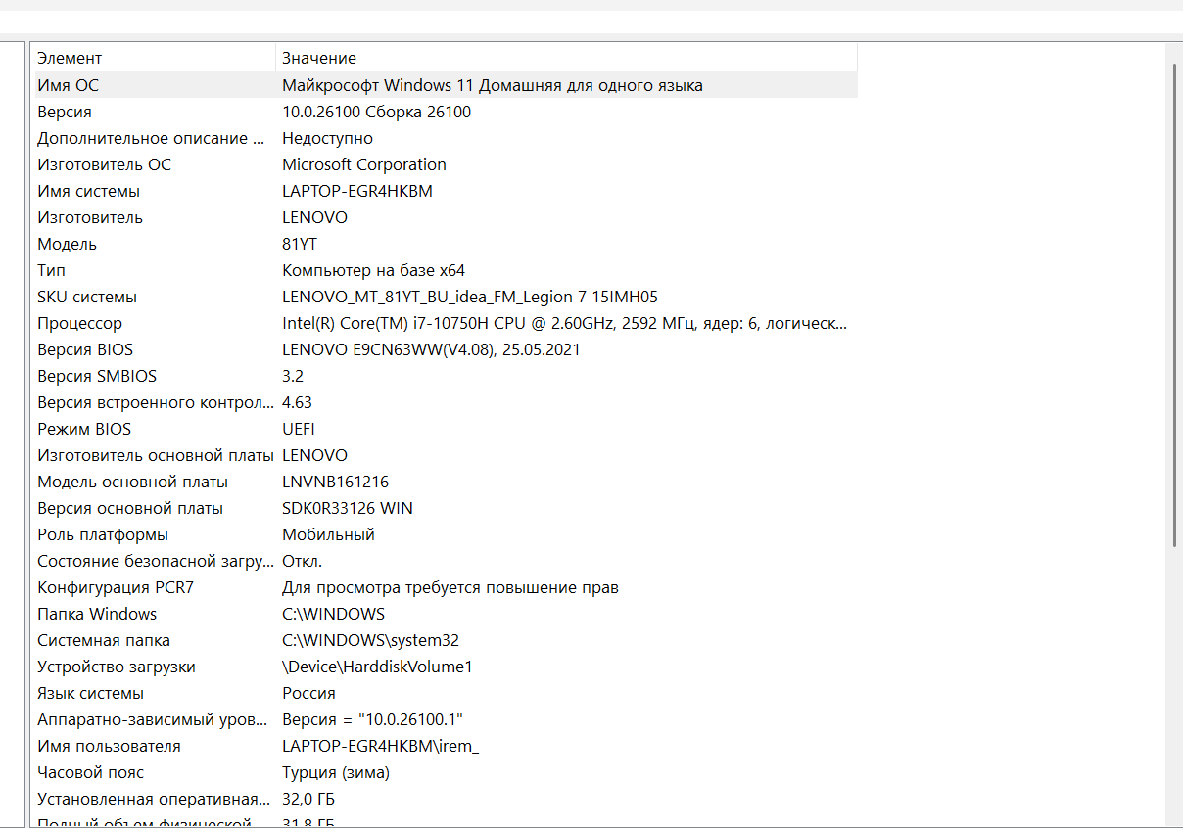Image resolution: width=1183 pixels, height=828 pixels.
Task: Select the Часовой пояс item
Action: coord(91,772)
